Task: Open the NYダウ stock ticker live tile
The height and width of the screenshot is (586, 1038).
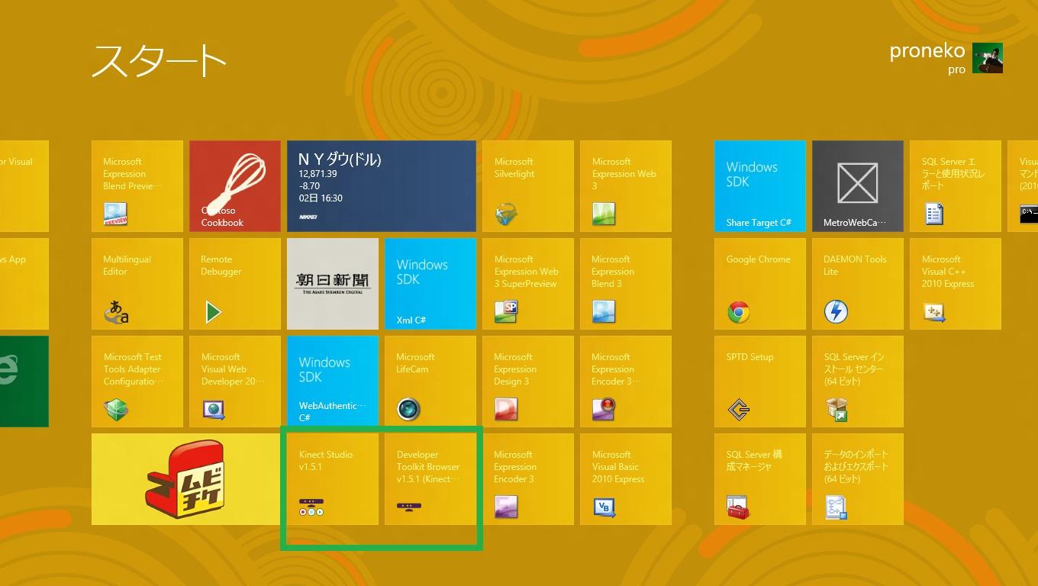Action: coord(382,186)
